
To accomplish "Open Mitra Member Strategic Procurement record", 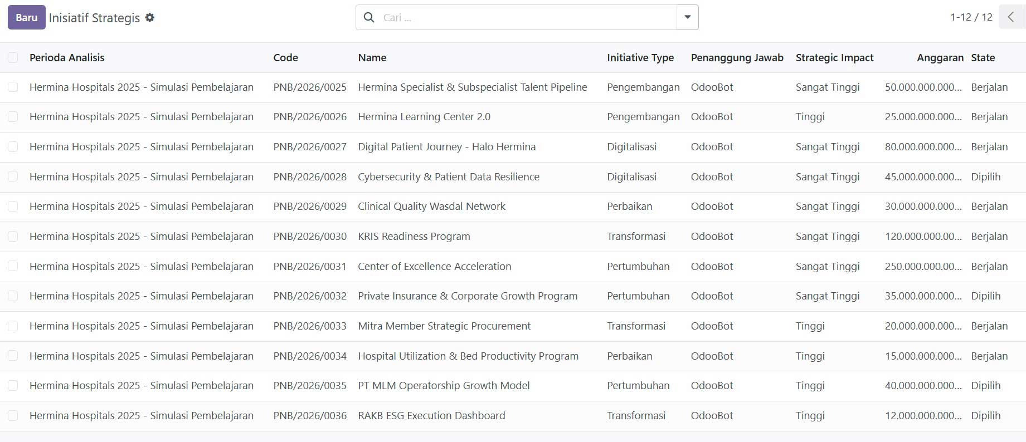I will coord(444,326).
